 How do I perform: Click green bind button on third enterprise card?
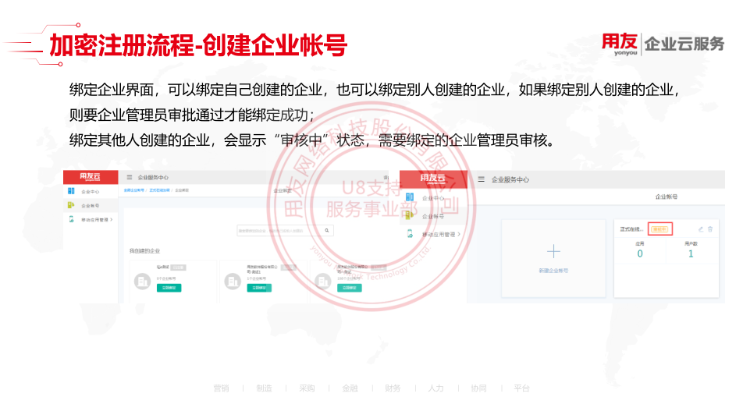349,288
